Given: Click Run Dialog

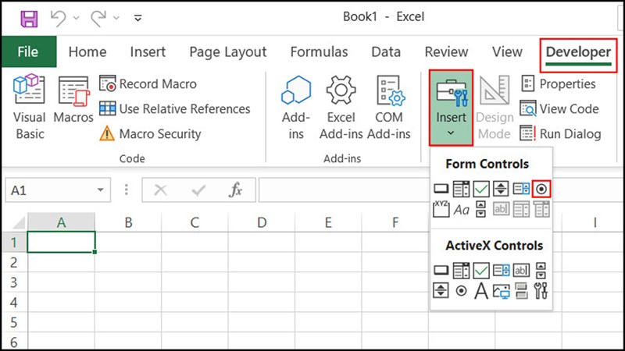Looking at the screenshot, I should [x=560, y=133].
